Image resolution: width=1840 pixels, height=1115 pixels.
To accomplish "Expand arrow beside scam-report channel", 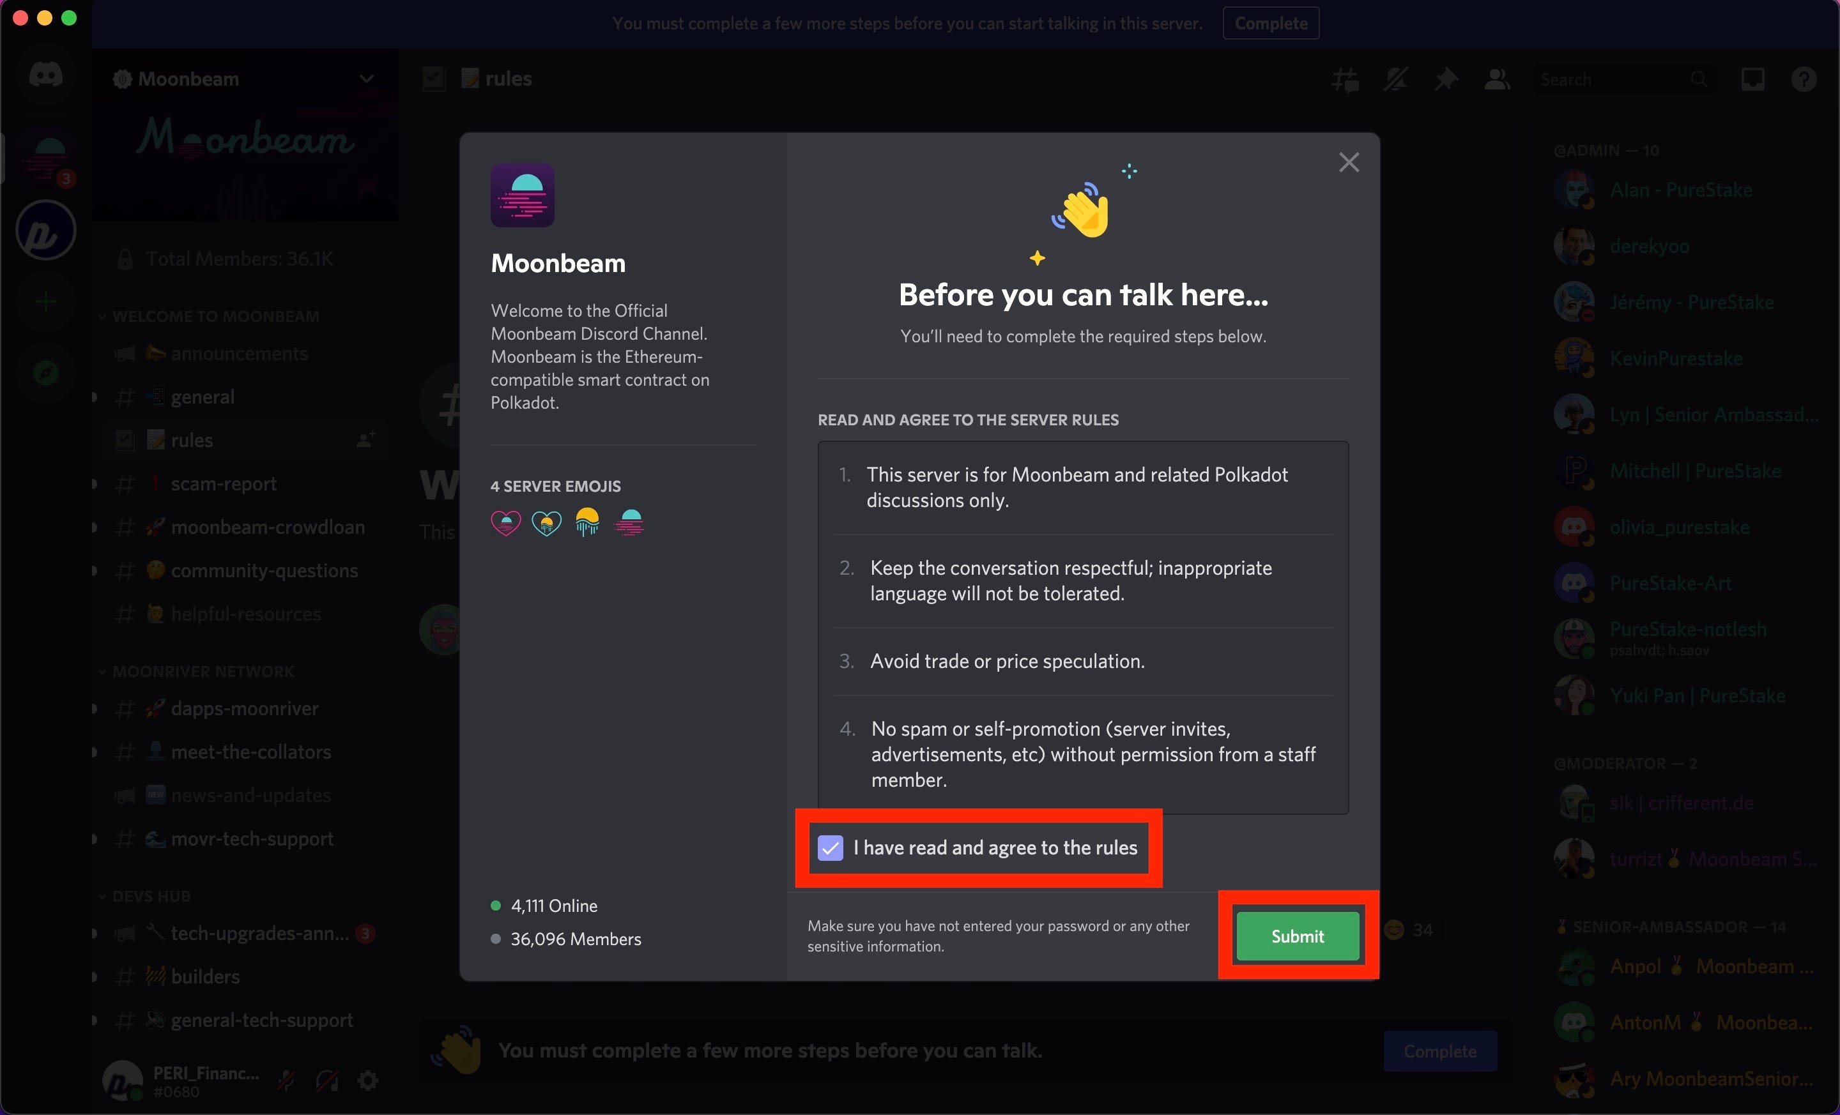I will [x=95, y=483].
